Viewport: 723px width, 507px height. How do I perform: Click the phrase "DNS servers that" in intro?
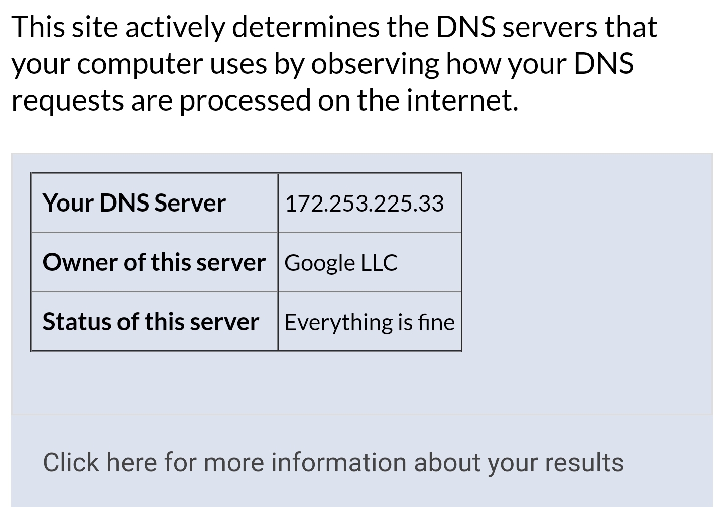546,27
